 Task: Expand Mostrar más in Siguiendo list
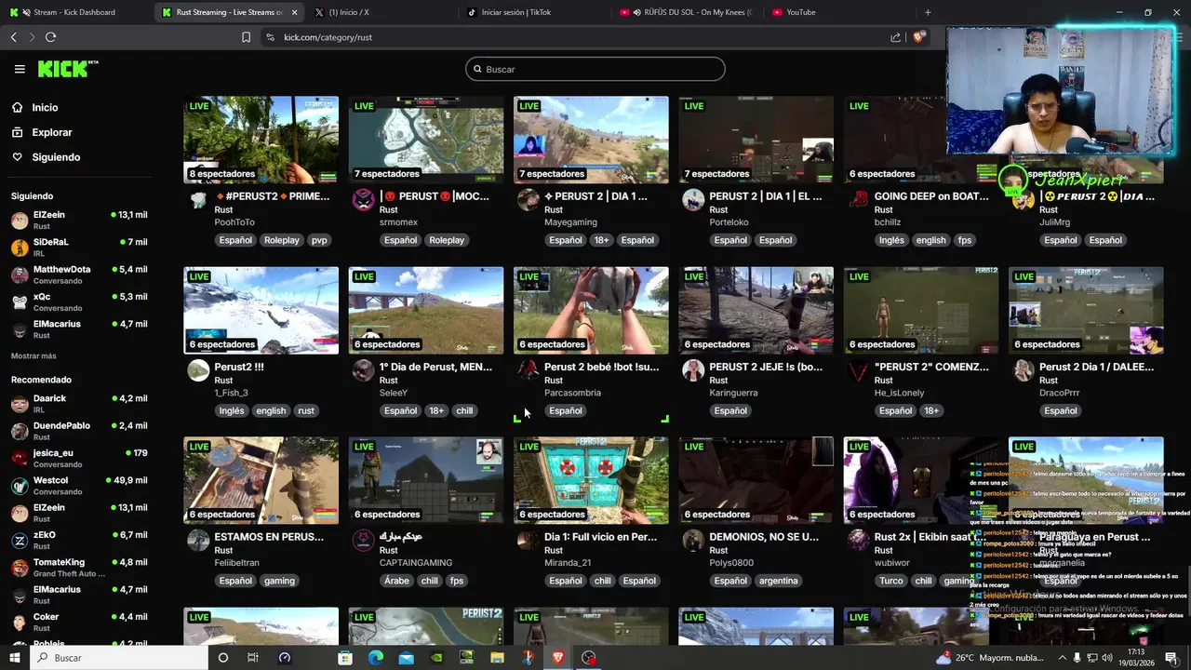(x=33, y=355)
